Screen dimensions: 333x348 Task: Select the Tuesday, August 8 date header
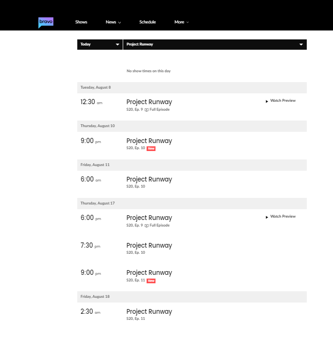pos(192,88)
